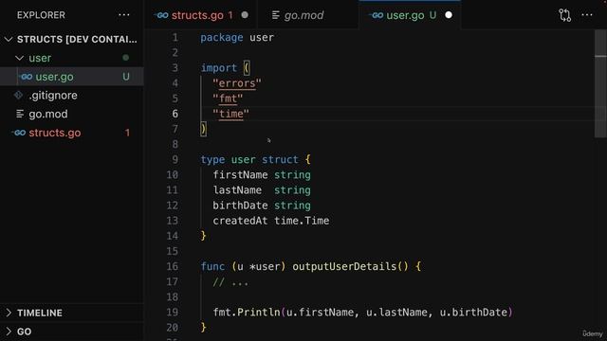607x341 pixels.
Task: Click git icon beside .gitignore
Action: point(19,95)
